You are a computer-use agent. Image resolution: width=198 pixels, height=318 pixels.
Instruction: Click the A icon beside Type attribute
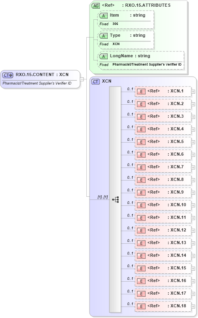[x=103, y=36]
